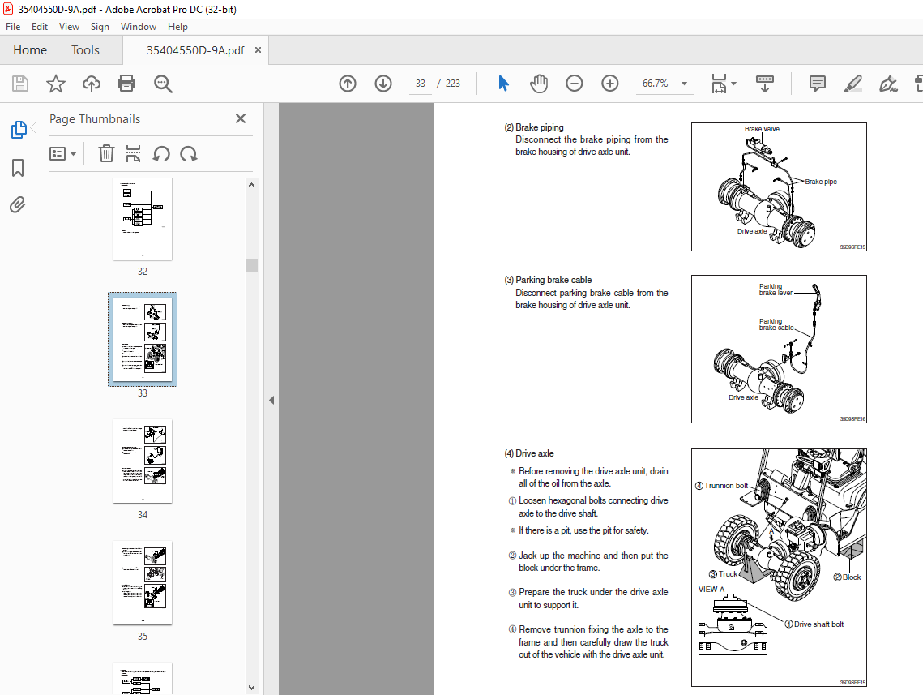The width and height of the screenshot is (923, 695).
Task: Click the 'Page Thumbnails' panel title
Action: click(x=95, y=119)
